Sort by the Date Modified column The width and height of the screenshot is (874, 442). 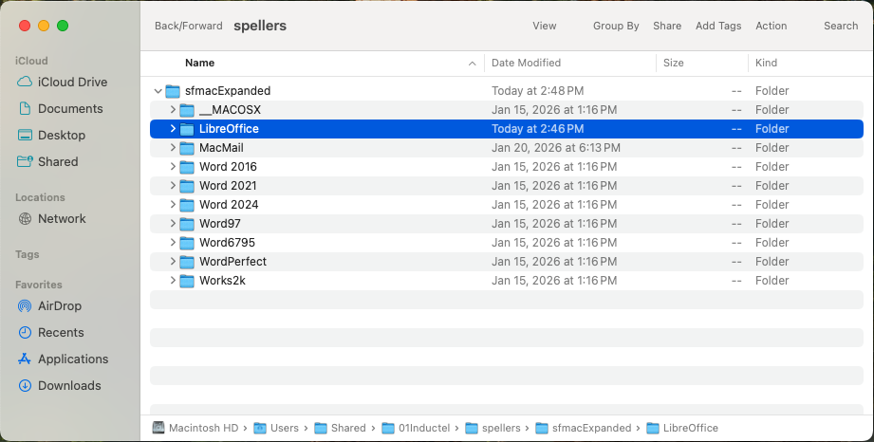coord(526,63)
